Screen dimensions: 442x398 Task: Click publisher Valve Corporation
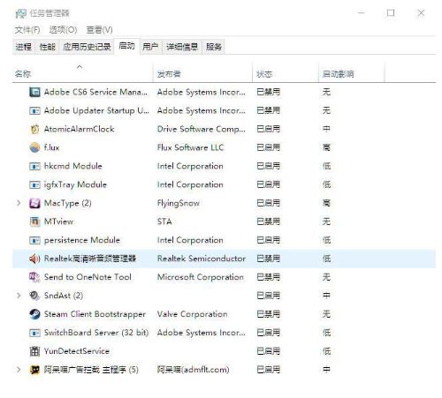point(192,314)
